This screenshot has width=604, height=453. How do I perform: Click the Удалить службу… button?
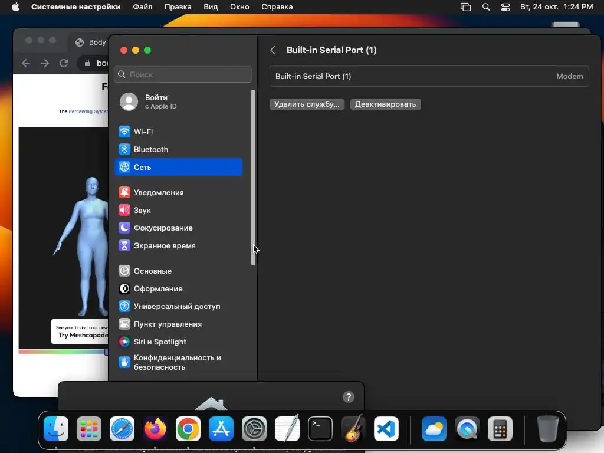point(307,104)
